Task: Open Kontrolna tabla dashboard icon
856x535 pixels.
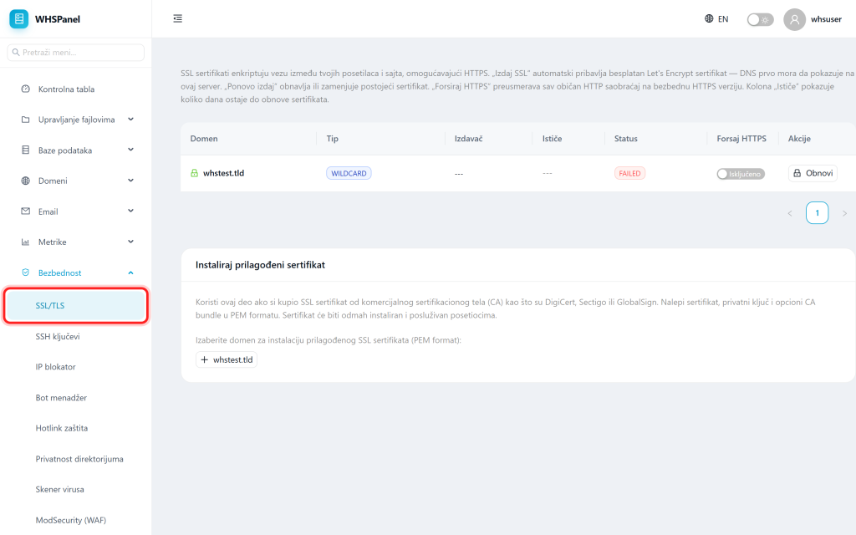Action: click(25, 89)
